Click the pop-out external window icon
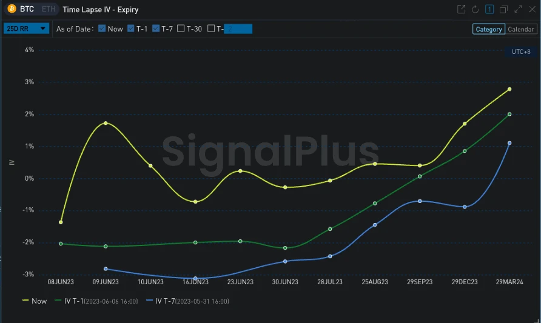 tap(461, 9)
